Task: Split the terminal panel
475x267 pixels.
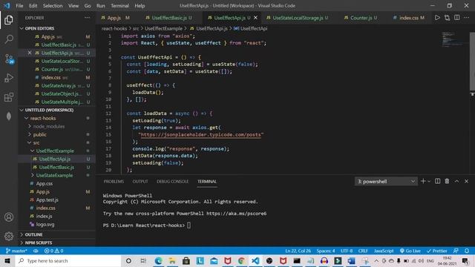Action: click(437, 181)
